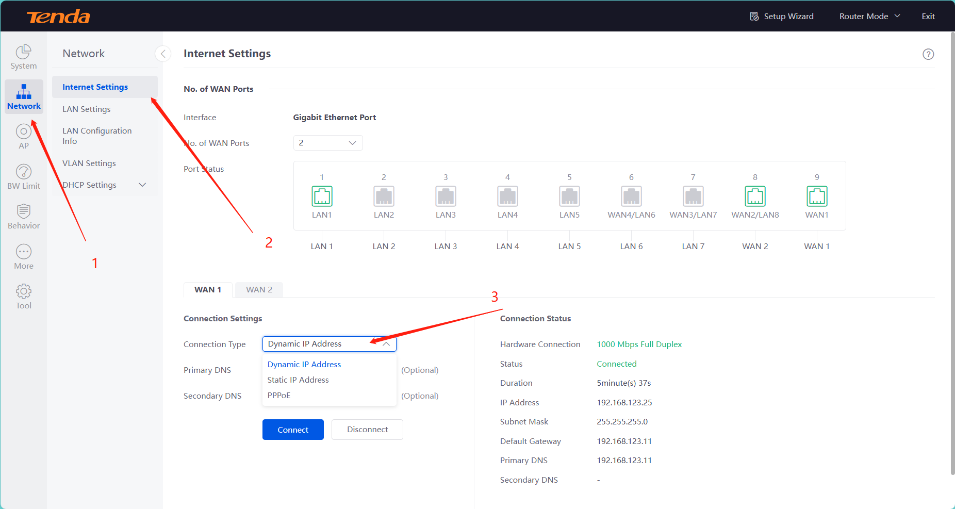Choose Static IP Address from the list
The height and width of the screenshot is (509, 955).
tap(298, 380)
